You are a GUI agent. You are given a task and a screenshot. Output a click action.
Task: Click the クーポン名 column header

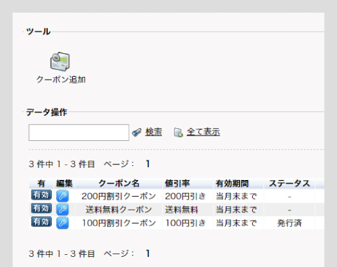(x=119, y=183)
